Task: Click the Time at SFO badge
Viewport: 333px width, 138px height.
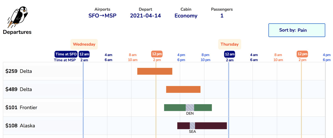Action: click(x=66, y=54)
